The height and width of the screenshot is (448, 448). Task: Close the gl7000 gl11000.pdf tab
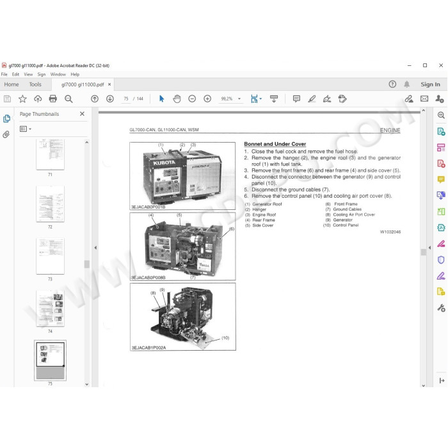109,84
